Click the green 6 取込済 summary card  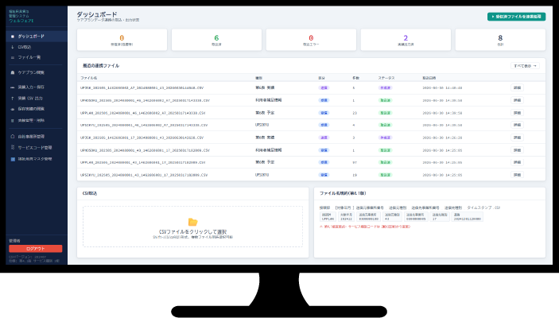tap(216, 40)
